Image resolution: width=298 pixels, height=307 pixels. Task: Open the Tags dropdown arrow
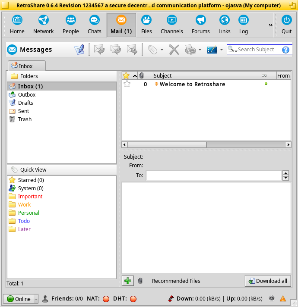click(x=162, y=50)
